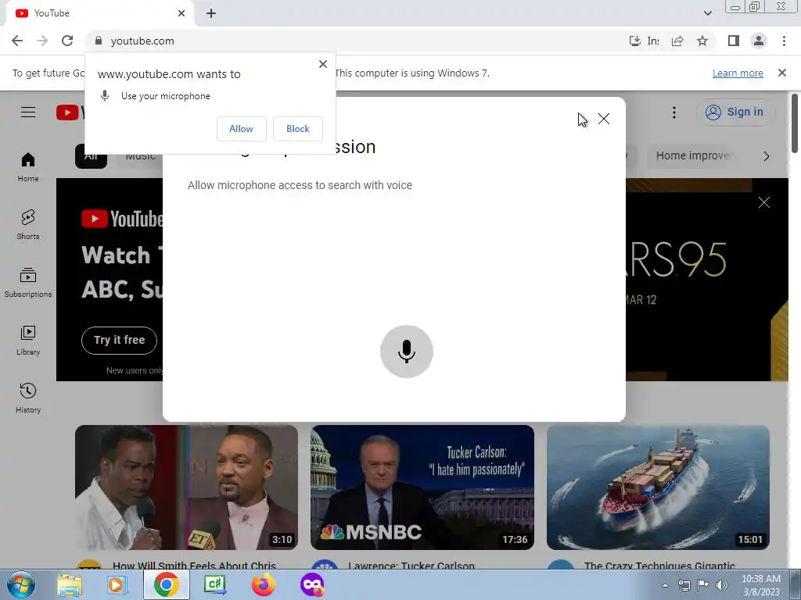Click the lock icon in address bar
This screenshot has width=801, height=600.
pos(99,41)
